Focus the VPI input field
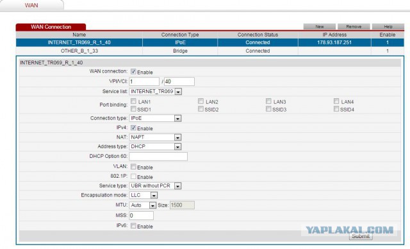Screen dimensions: 410x249 [x=144, y=82]
